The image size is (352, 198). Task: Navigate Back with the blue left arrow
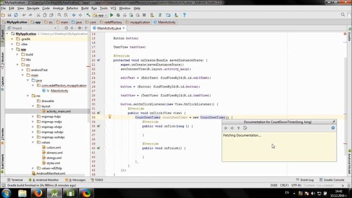pos(74,15)
